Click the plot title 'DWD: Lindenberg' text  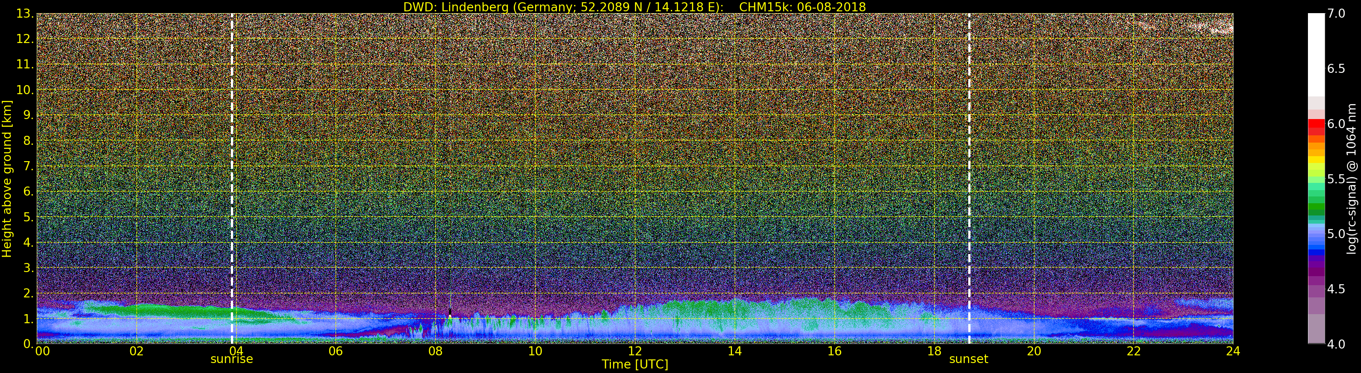click(455, 7)
